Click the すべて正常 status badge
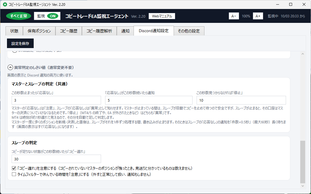Viewport: 311px width, 194px height. pos(19,16)
